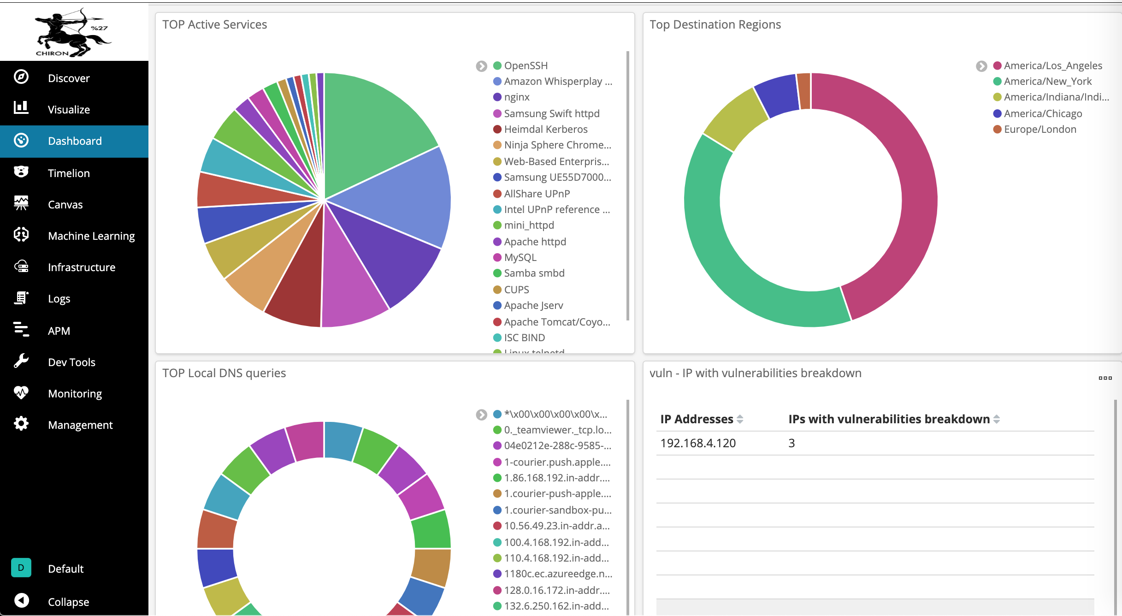Viewport: 1122px width, 616px height.
Task: Click vuln table vertical scrollbar
Action: pyautogui.click(x=1116, y=507)
